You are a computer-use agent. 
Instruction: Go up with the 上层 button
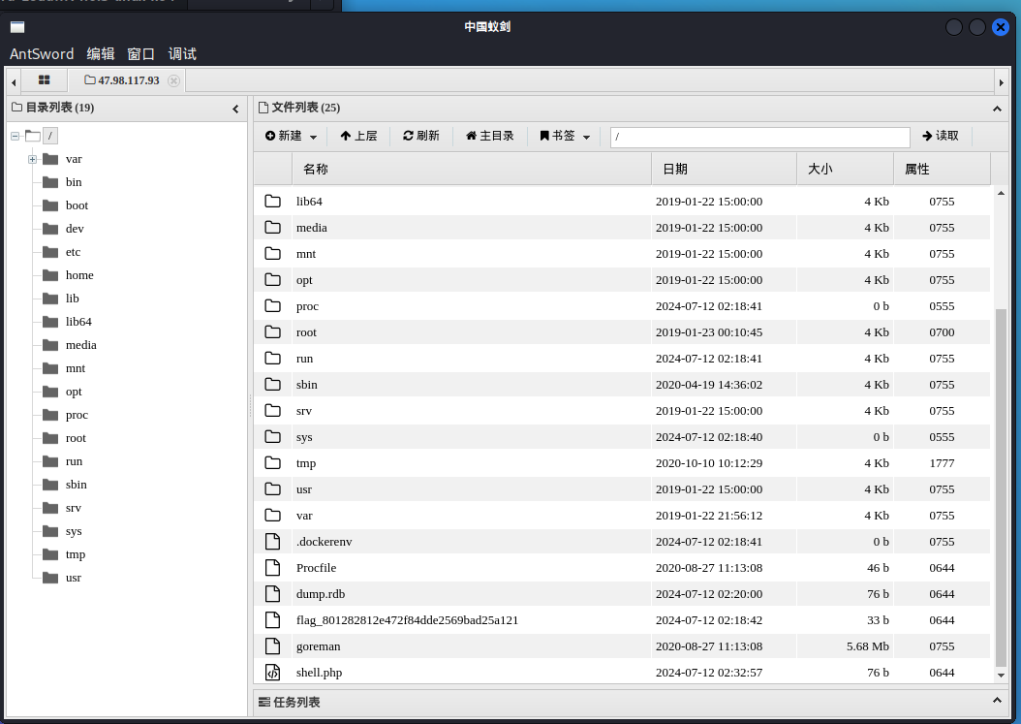(358, 136)
